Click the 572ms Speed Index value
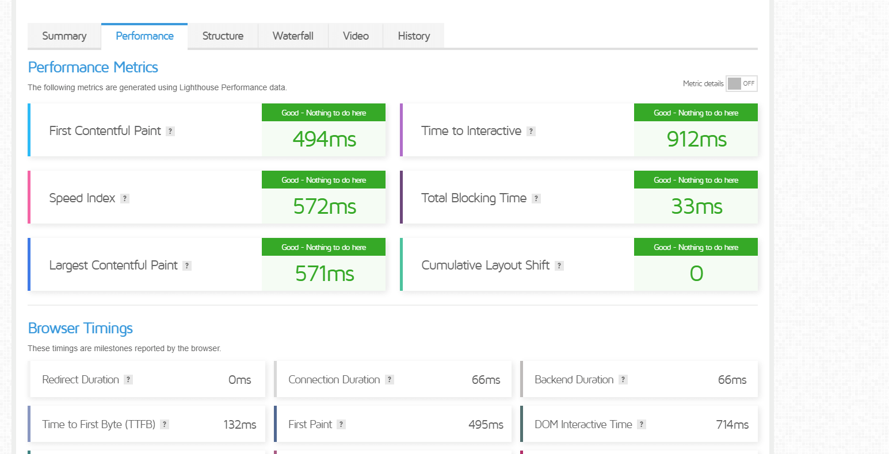 click(x=325, y=206)
